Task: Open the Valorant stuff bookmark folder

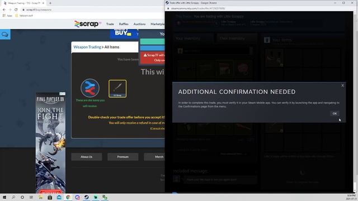Action: (x=24, y=16)
